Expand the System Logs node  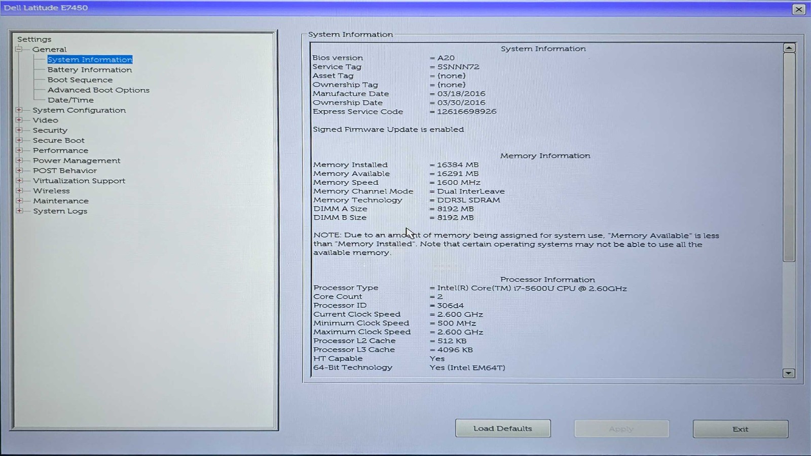point(19,211)
